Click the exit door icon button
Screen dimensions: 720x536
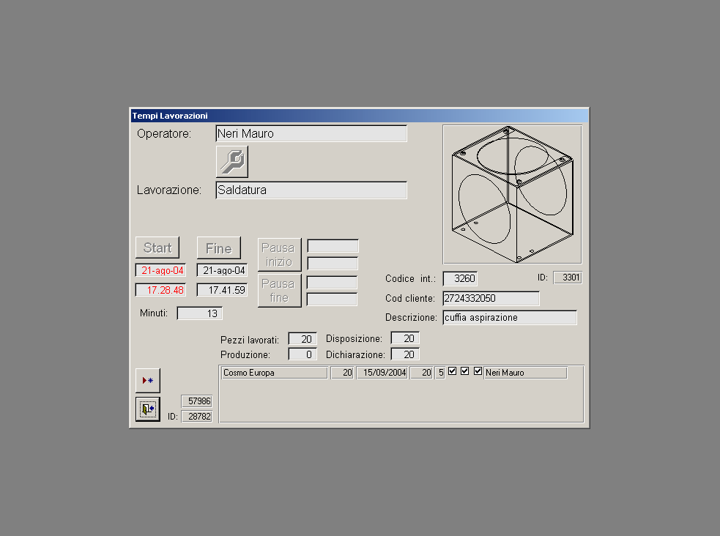click(x=148, y=409)
